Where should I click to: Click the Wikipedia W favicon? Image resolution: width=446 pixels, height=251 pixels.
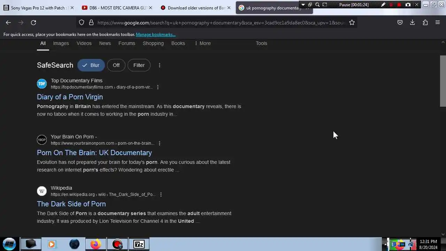point(42,191)
